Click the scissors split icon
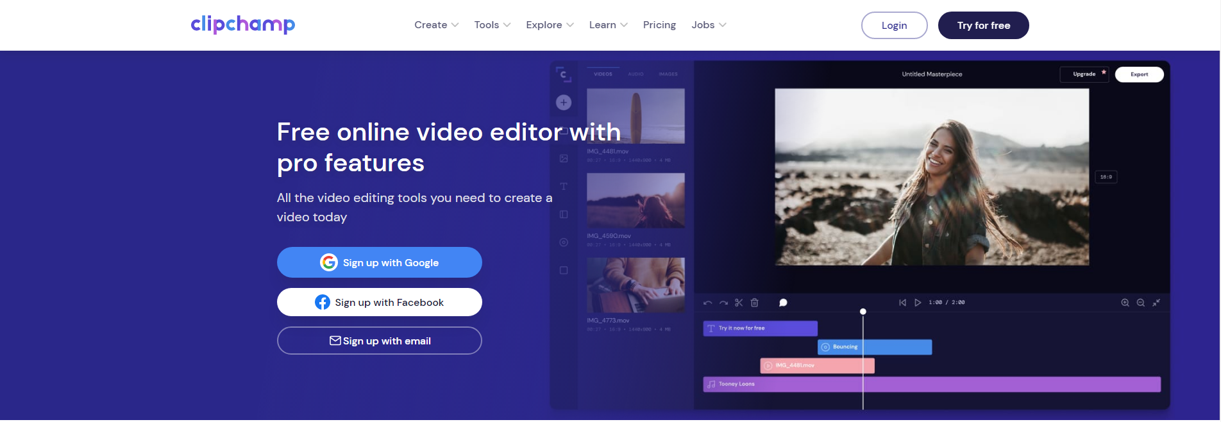This screenshot has width=1221, height=422. [x=739, y=303]
